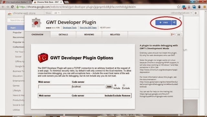This screenshot has height=117, width=207.
Task: Click the Google +1 button
Action: coord(173,34)
